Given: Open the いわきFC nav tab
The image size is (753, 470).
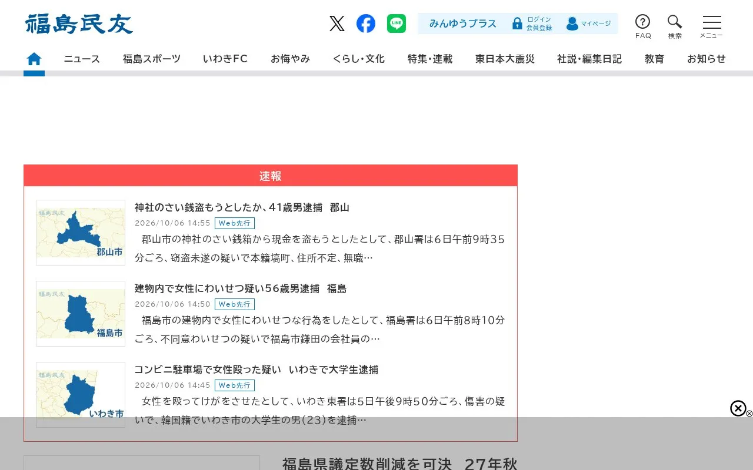Looking at the screenshot, I should [x=225, y=59].
